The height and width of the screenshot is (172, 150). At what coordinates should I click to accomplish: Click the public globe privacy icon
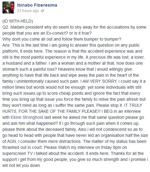coord(43,11)
